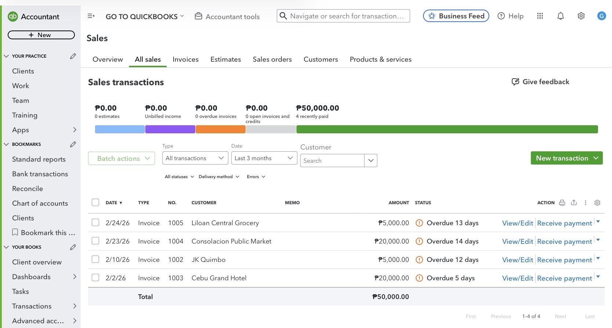Click the New transaction button

pos(562,158)
